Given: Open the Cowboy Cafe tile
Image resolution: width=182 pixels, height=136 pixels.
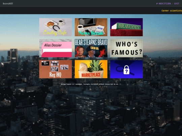Looking at the screenshot, I should point(56,27).
